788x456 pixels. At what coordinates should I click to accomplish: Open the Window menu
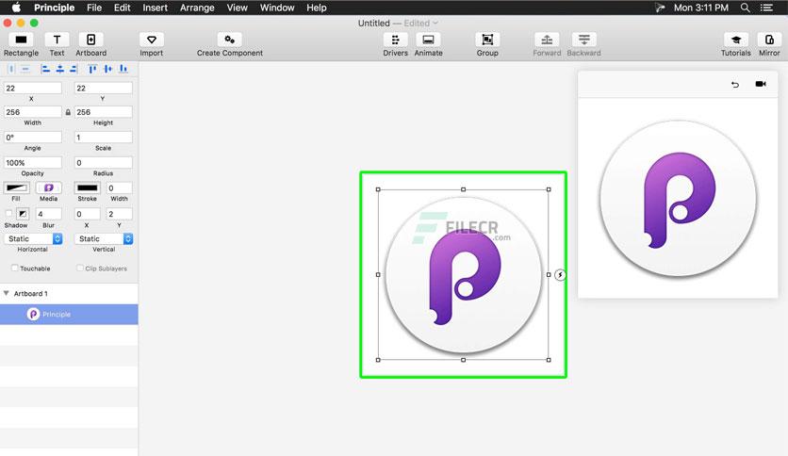[277, 8]
